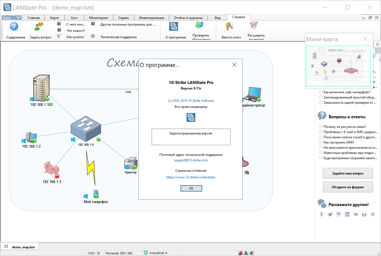
Task: Click Другие полезные программы ribbon item
Action: pyautogui.click(x=128, y=24)
